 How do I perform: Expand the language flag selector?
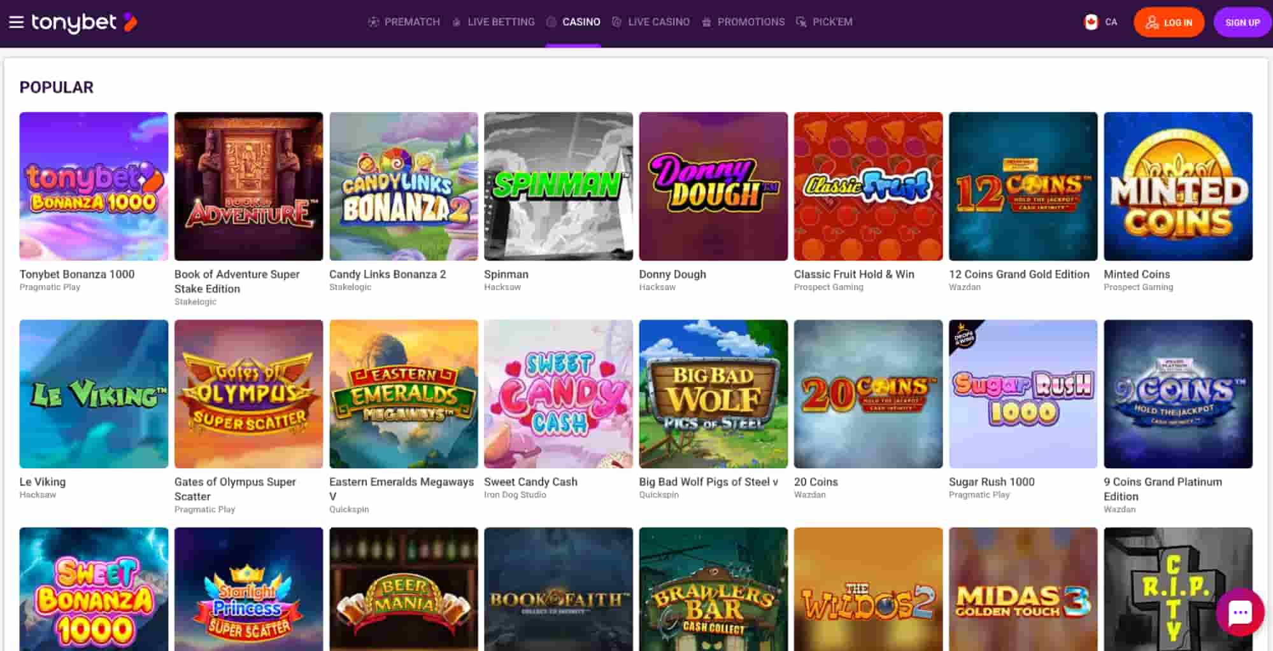pos(1090,22)
